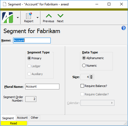Select the Alphanumeric data type option

pyautogui.click(x=84, y=58)
